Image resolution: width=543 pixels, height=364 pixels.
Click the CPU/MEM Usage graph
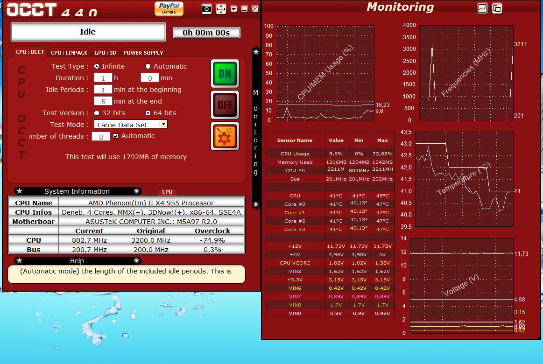pos(325,73)
